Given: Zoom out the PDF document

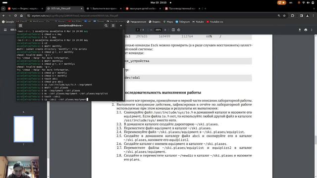Looking at the screenshot, I should click(x=151, y=30).
